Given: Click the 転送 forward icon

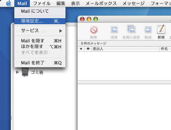Looking at the screenshot, I should click(x=148, y=30).
